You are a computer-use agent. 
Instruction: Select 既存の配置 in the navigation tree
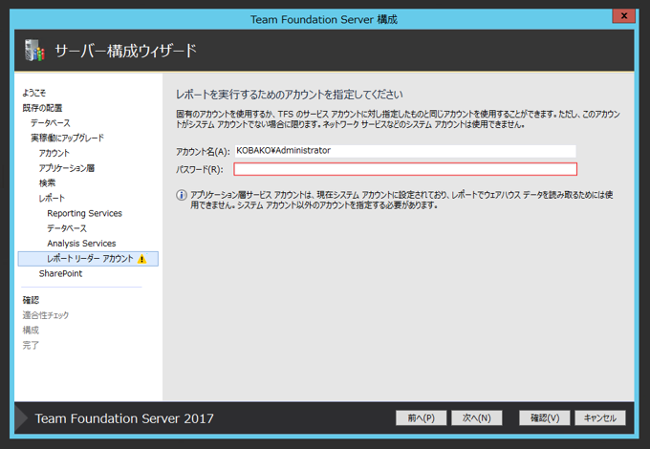pyautogui.click(x=42, y=108)
